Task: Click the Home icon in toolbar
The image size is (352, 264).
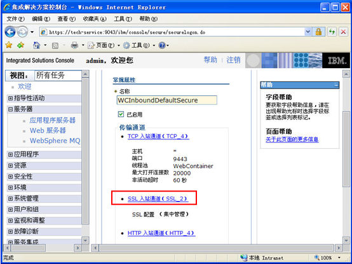Action: tap(36, 45)
